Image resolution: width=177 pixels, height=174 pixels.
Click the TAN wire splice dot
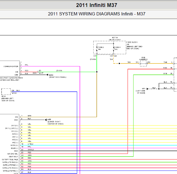click(119, 64)
